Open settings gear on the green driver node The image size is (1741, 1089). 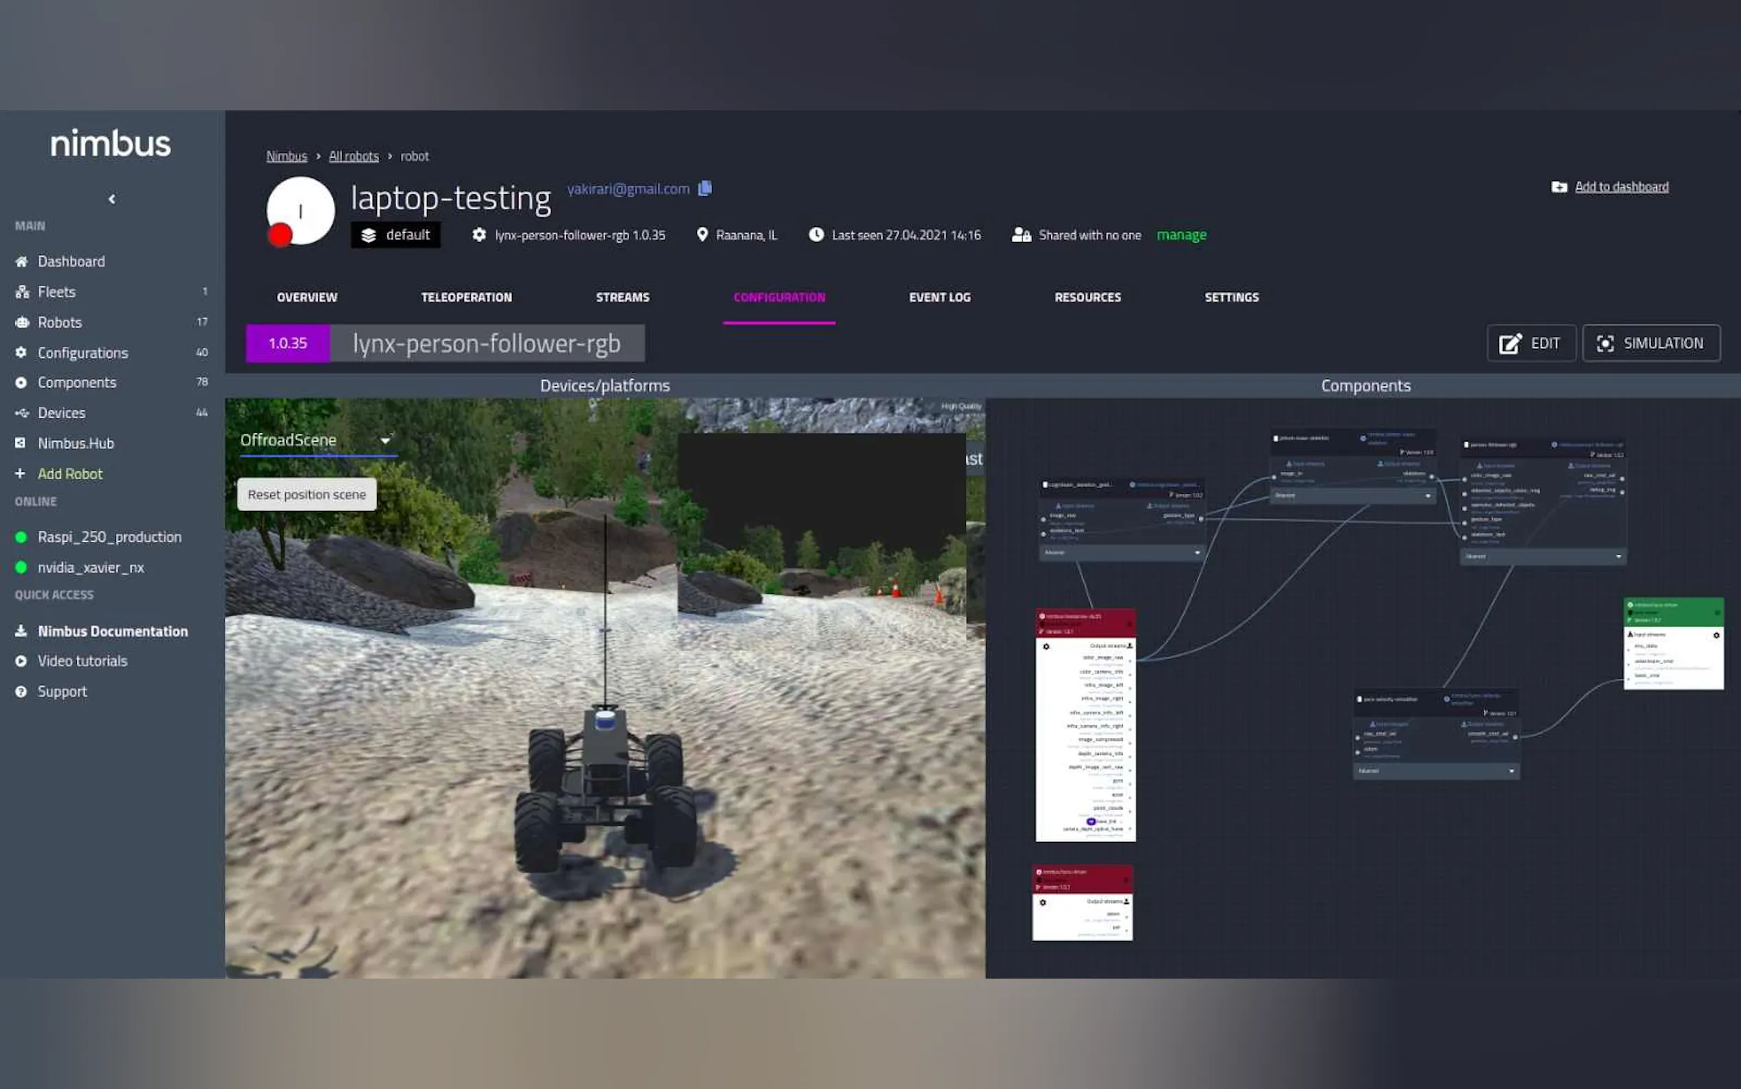coord(1716,635)
